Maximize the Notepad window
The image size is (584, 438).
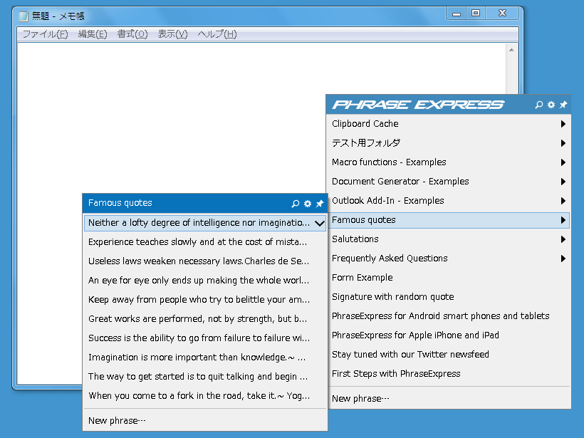point(476,14)
